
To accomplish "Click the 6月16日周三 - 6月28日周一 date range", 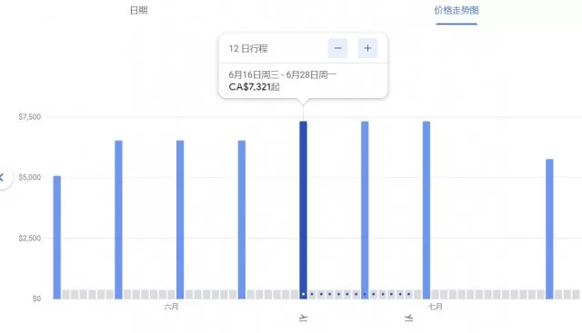I will [283, 74].
